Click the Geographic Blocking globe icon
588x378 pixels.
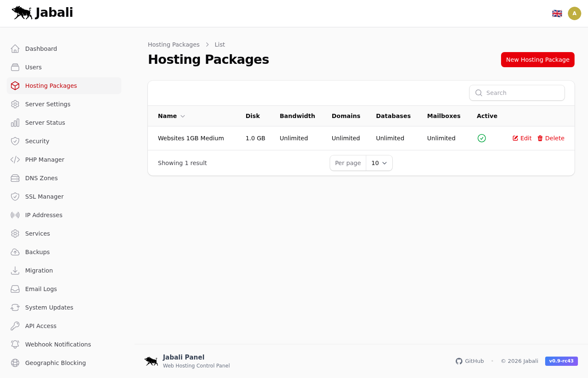pos(15,363)
